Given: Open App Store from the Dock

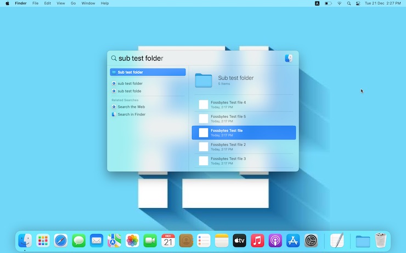Looking at the screenshot, I should coord(293,240).
